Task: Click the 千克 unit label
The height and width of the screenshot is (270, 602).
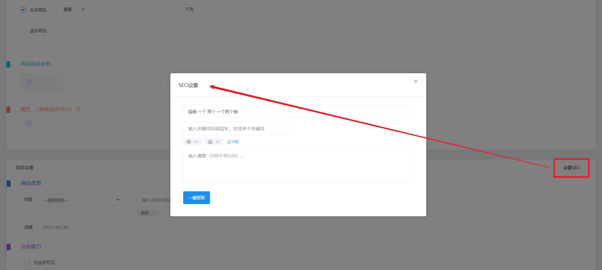Action: (190, 9)
